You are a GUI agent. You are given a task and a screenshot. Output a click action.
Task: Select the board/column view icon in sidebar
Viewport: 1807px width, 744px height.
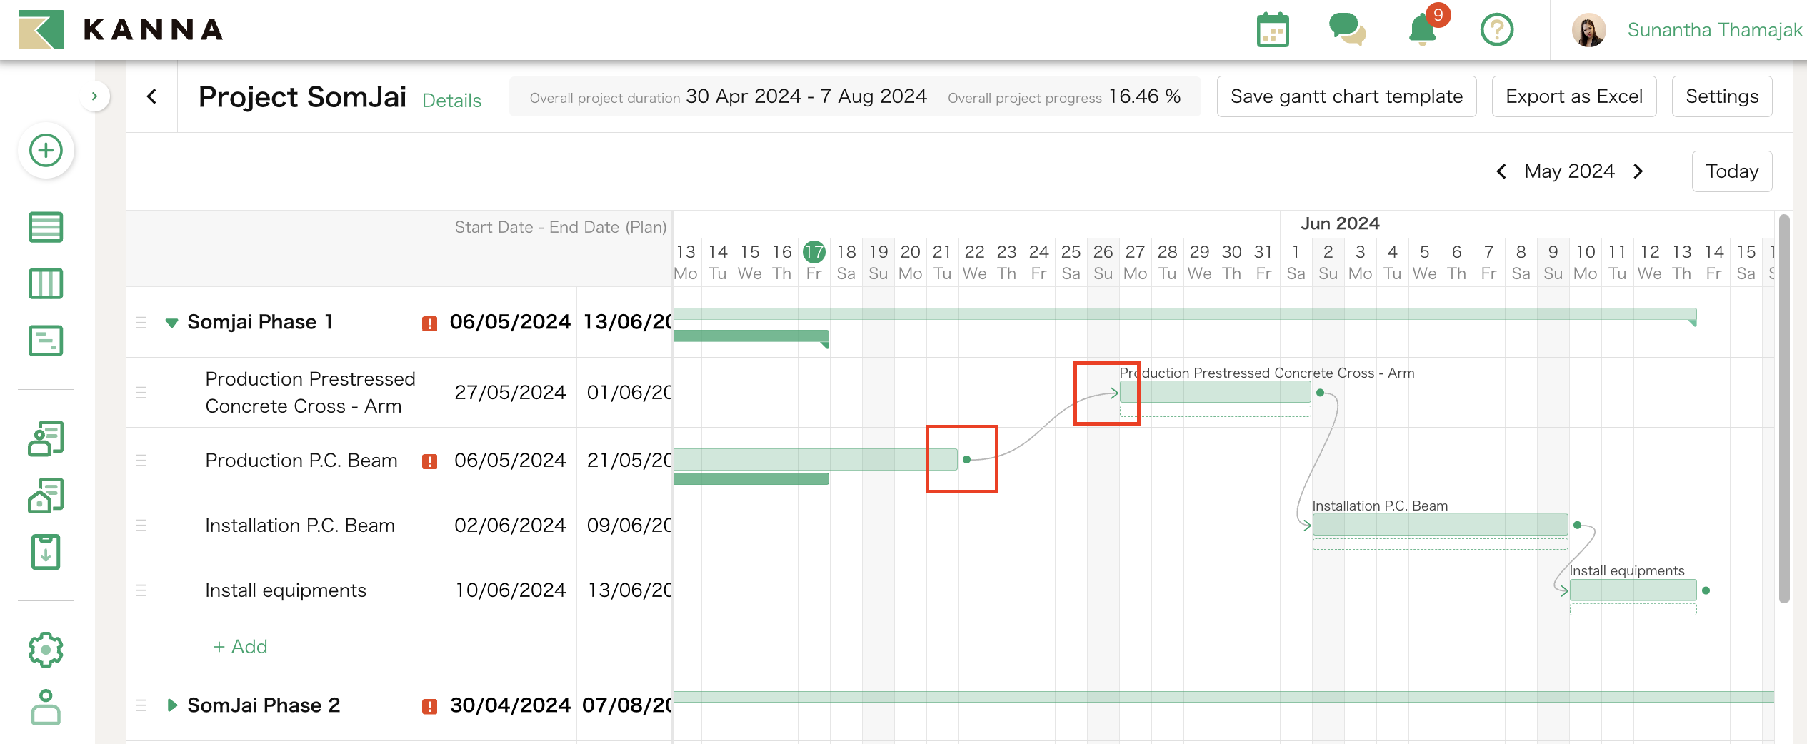(46, 283)
